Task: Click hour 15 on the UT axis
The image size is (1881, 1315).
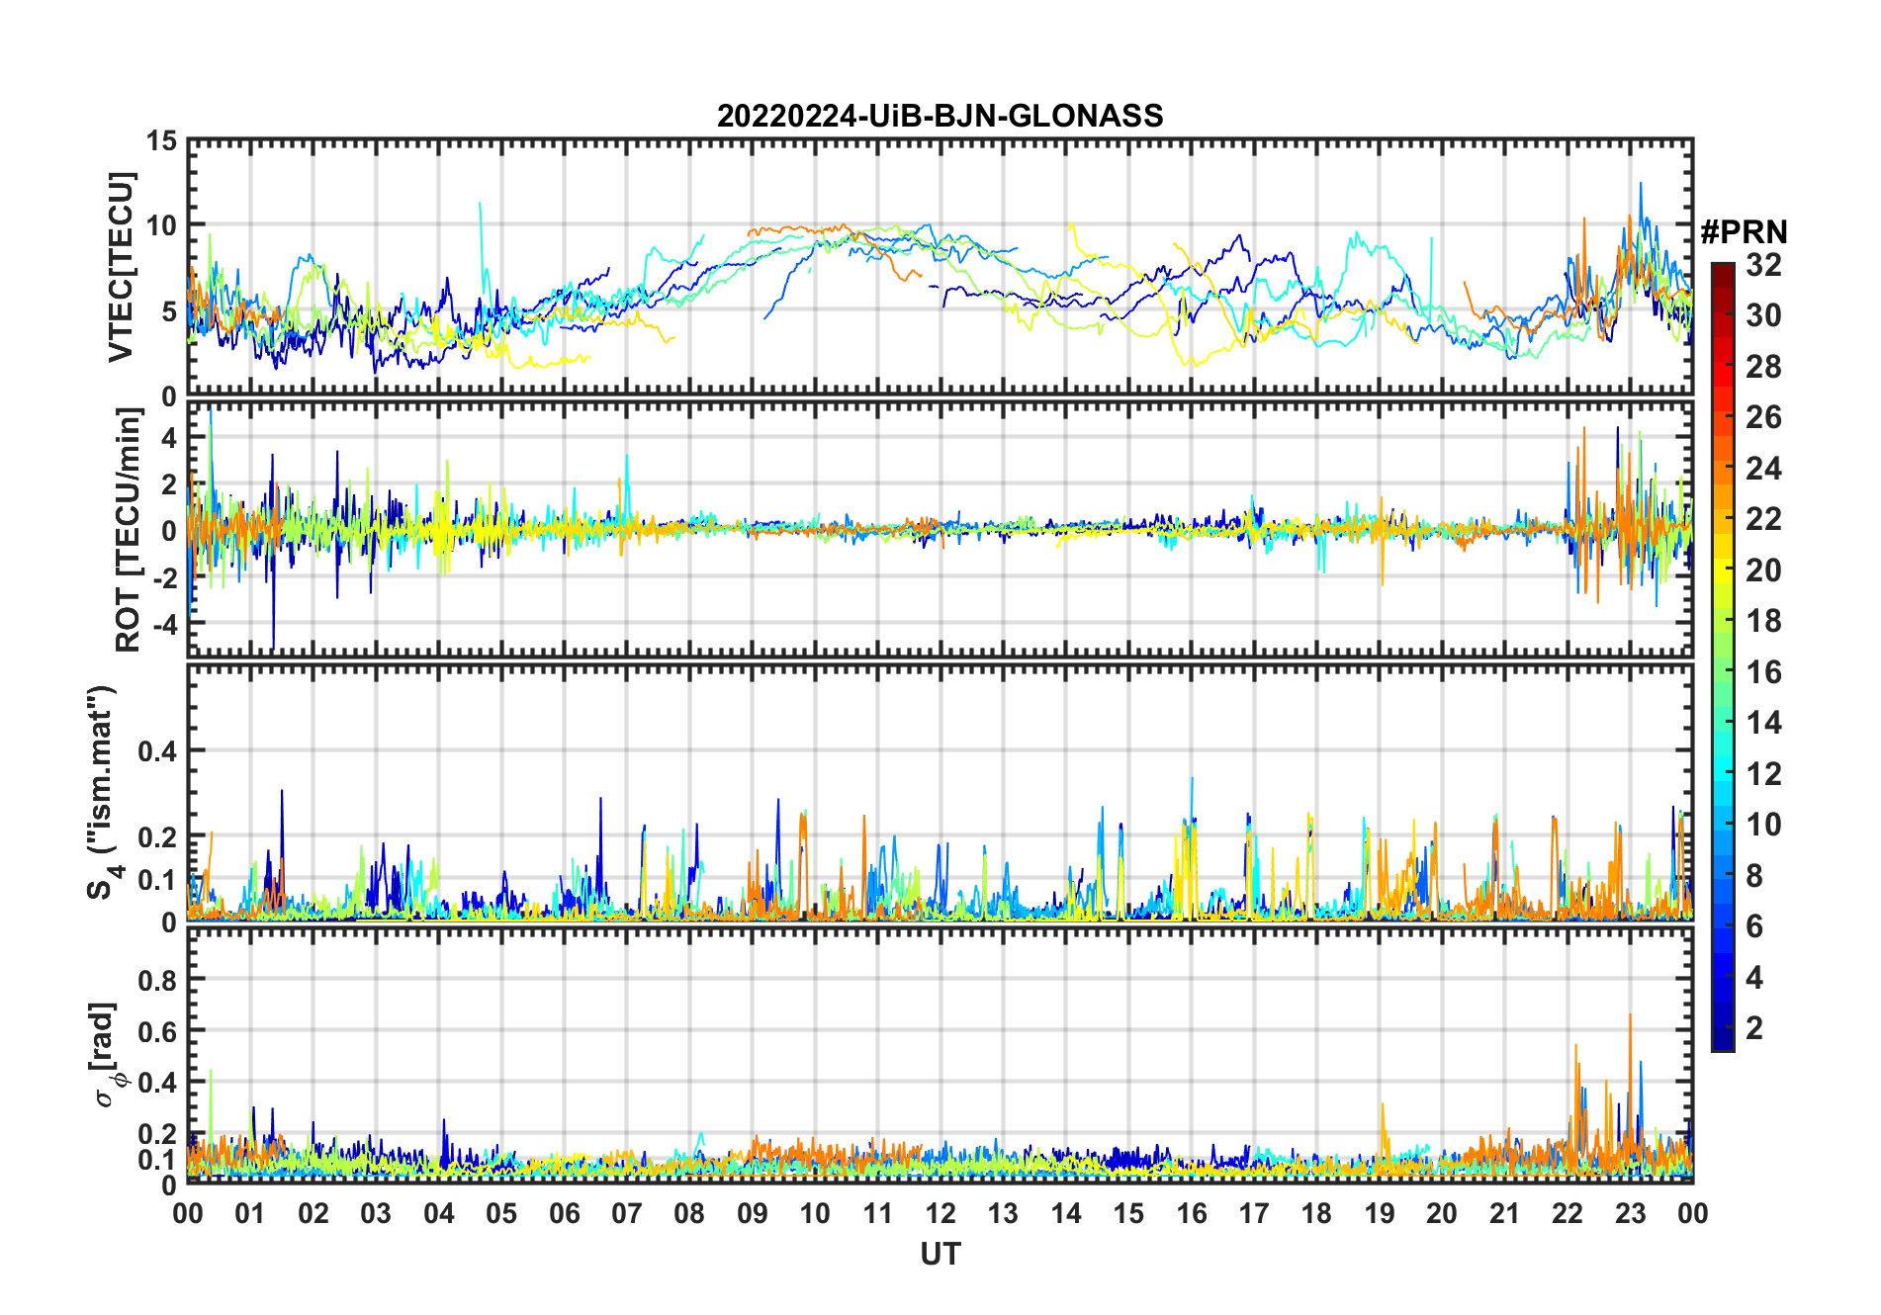Action: click(x=1128, y=1213)
